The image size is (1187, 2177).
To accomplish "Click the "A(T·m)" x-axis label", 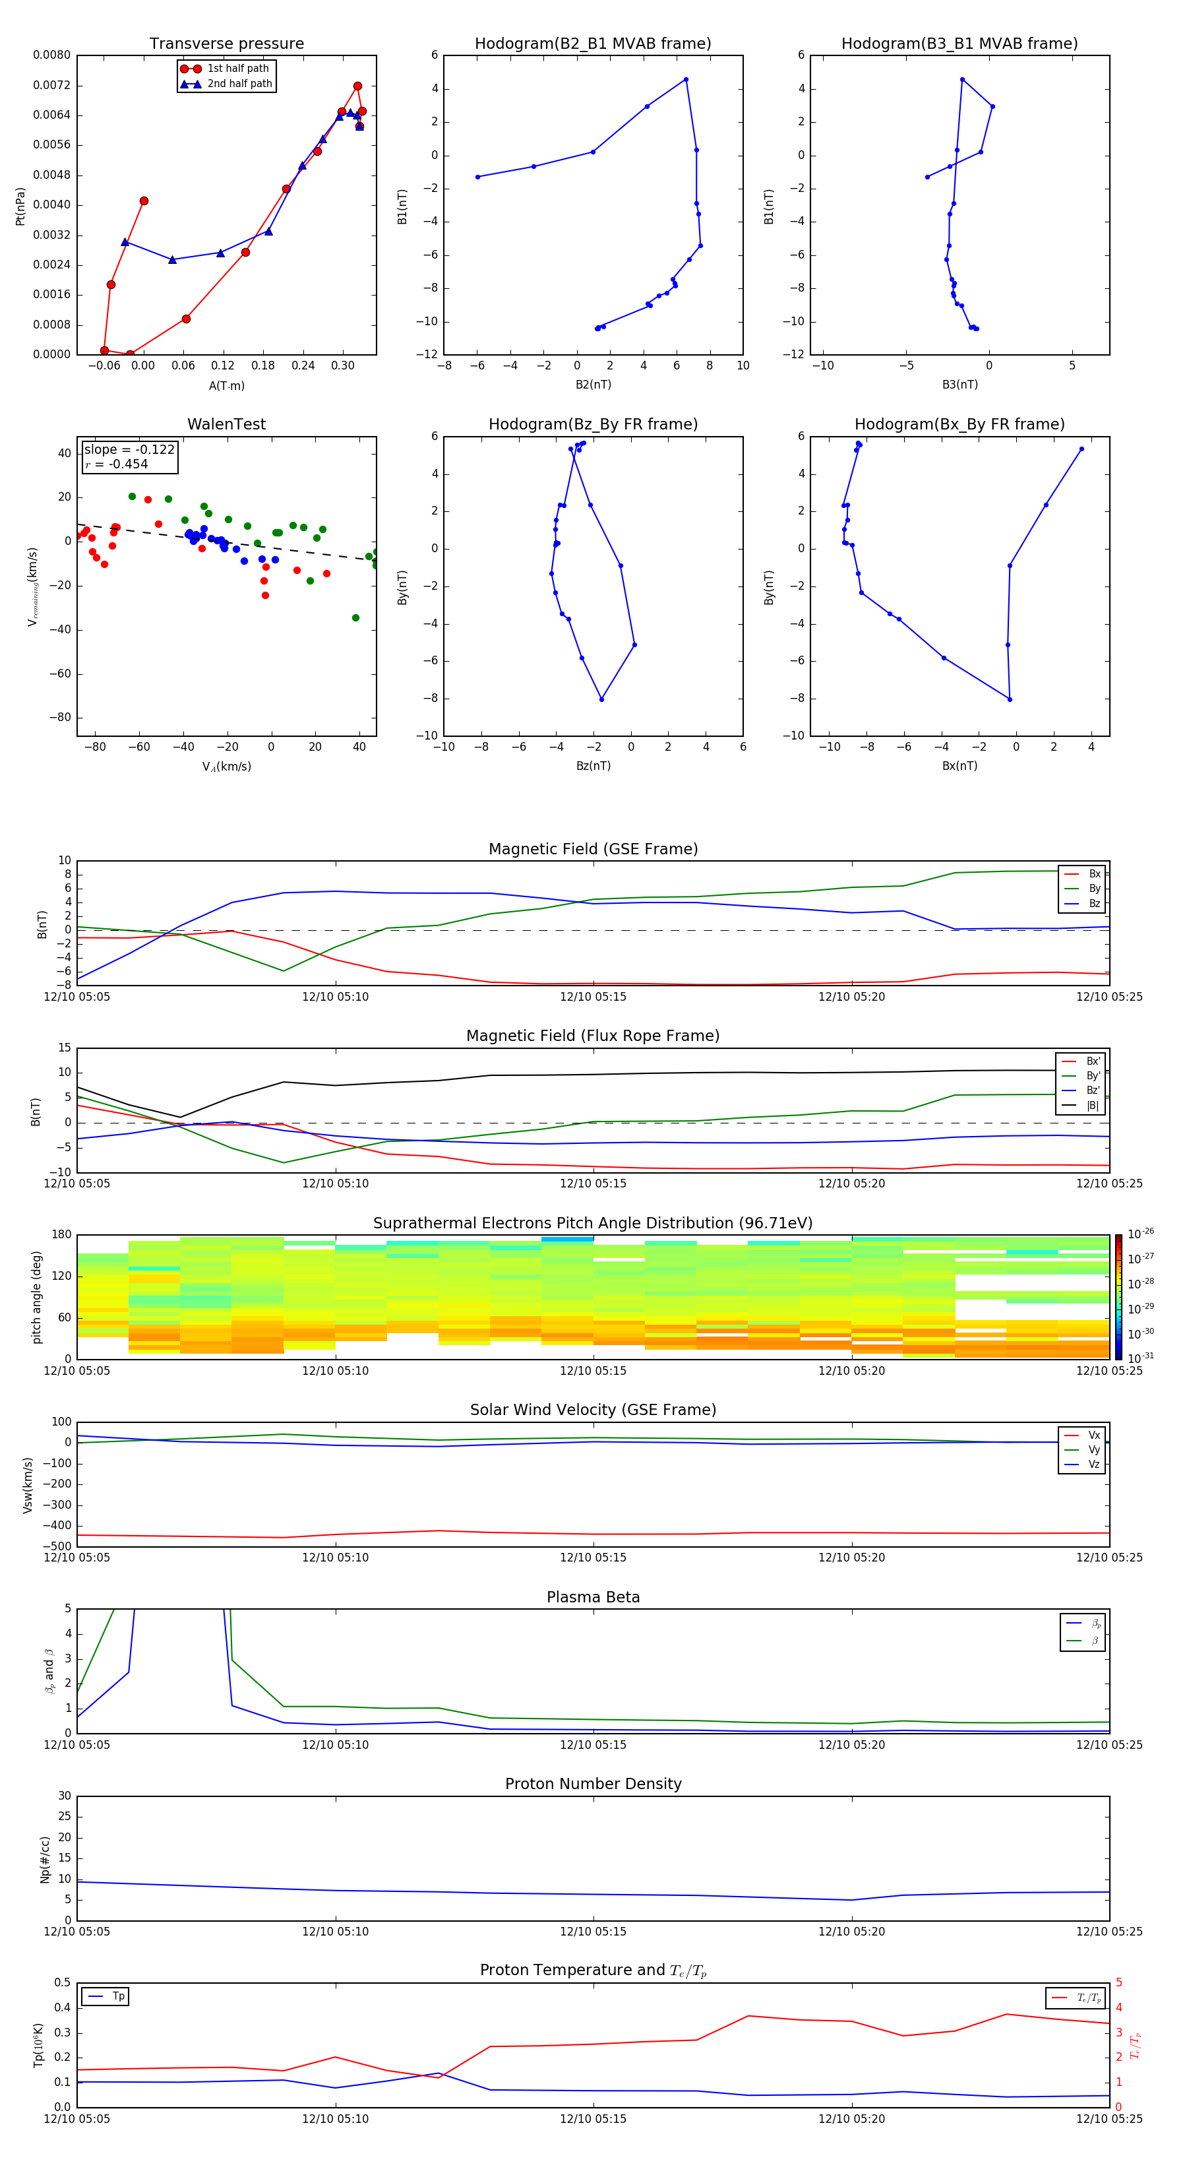I will [226, 385].
